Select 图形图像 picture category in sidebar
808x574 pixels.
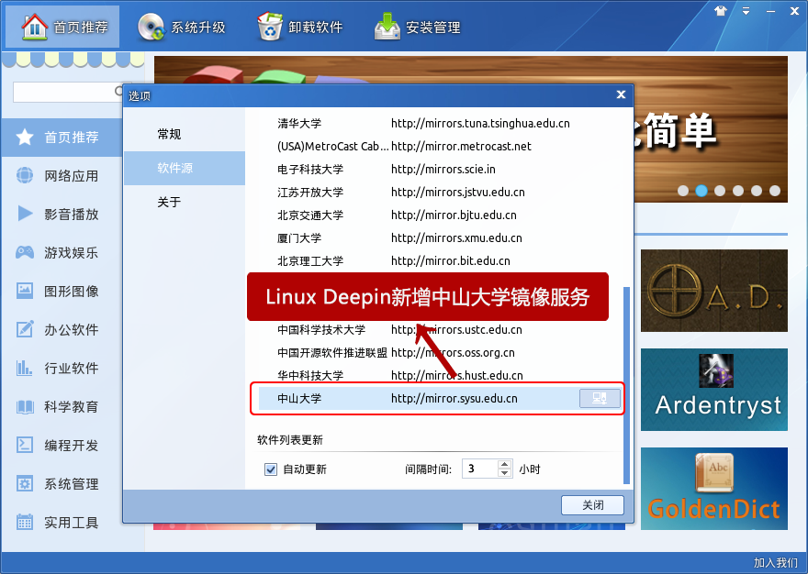pyautogui.click(x=62, y=292)
